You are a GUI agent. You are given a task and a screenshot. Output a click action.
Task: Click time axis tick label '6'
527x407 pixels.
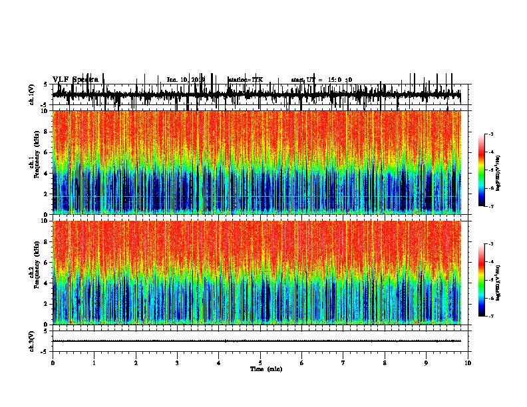302,363
